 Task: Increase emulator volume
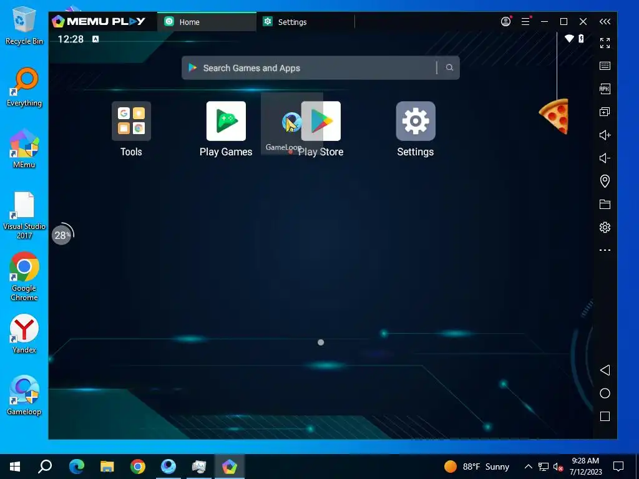(x=605, y=135)
